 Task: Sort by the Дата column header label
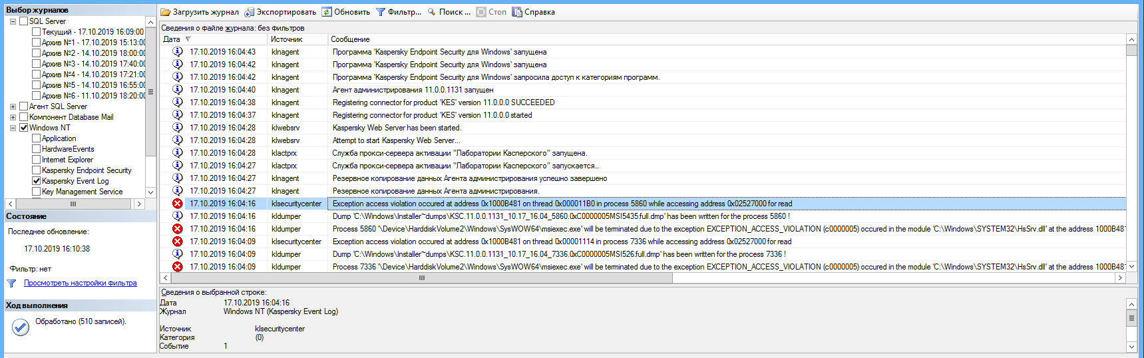click(x=172, y=39)
